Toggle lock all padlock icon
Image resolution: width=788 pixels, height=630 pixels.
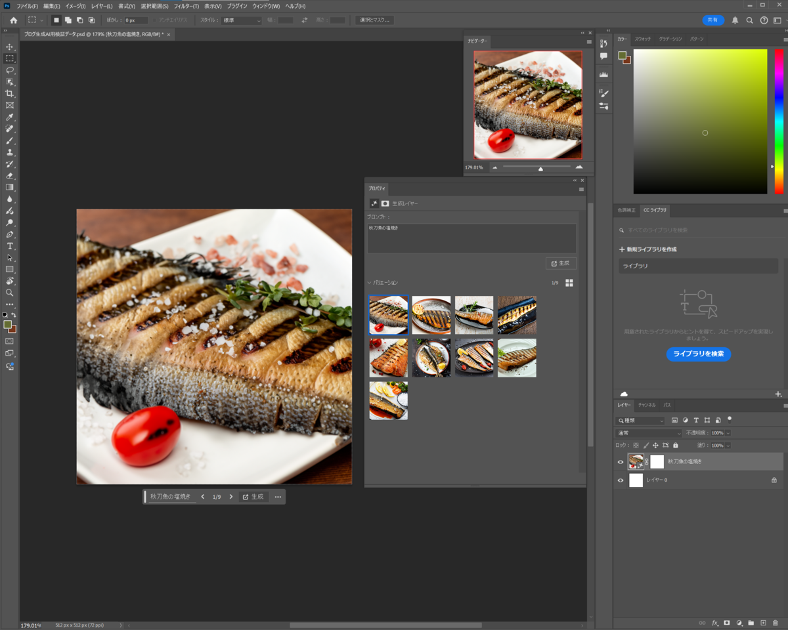pos(675,445)
